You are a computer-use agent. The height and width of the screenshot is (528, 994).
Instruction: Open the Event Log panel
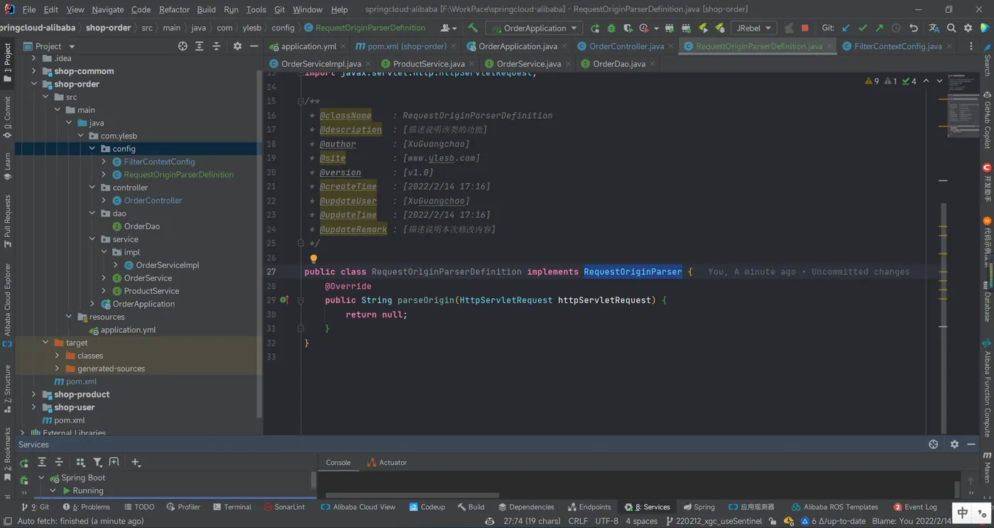click(915, 507)
